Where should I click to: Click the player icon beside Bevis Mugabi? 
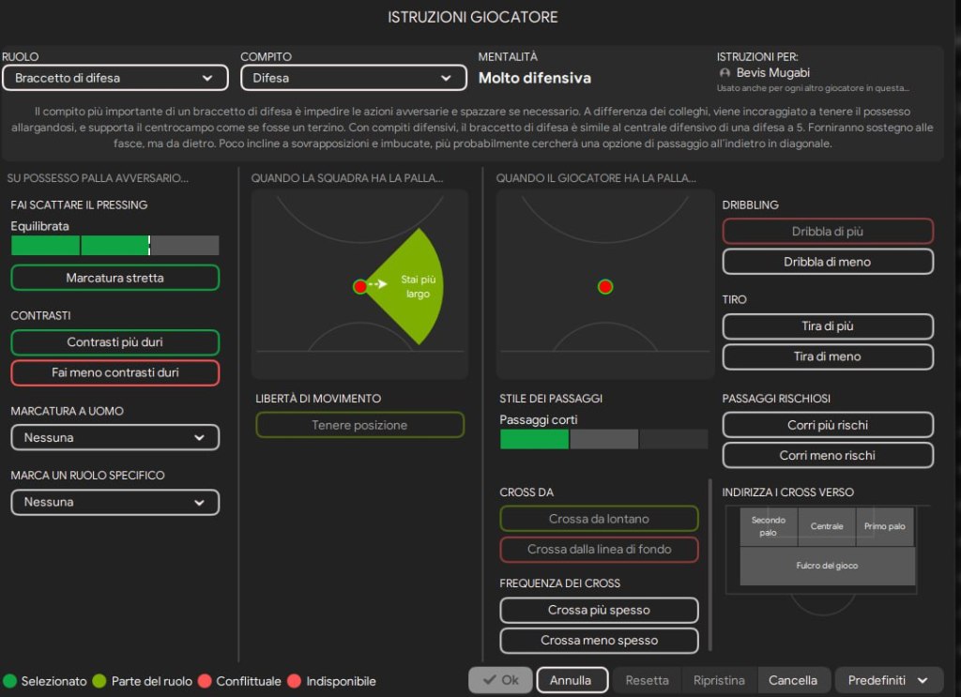(725, 73)
